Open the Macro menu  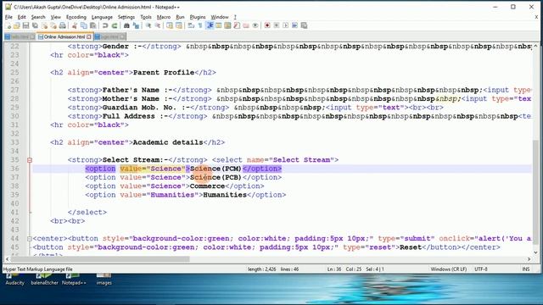click(x=164, y=17)
